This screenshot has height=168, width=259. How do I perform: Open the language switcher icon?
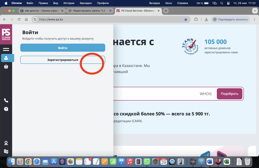[6, 151]
